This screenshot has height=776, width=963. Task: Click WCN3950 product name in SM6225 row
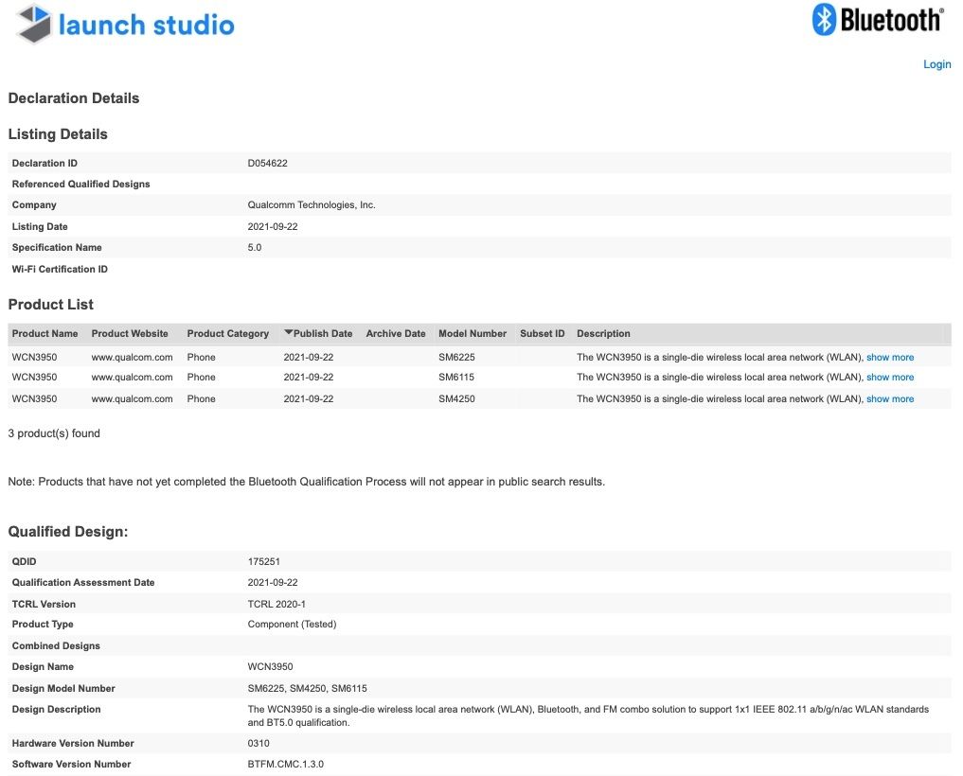[34, 358]
